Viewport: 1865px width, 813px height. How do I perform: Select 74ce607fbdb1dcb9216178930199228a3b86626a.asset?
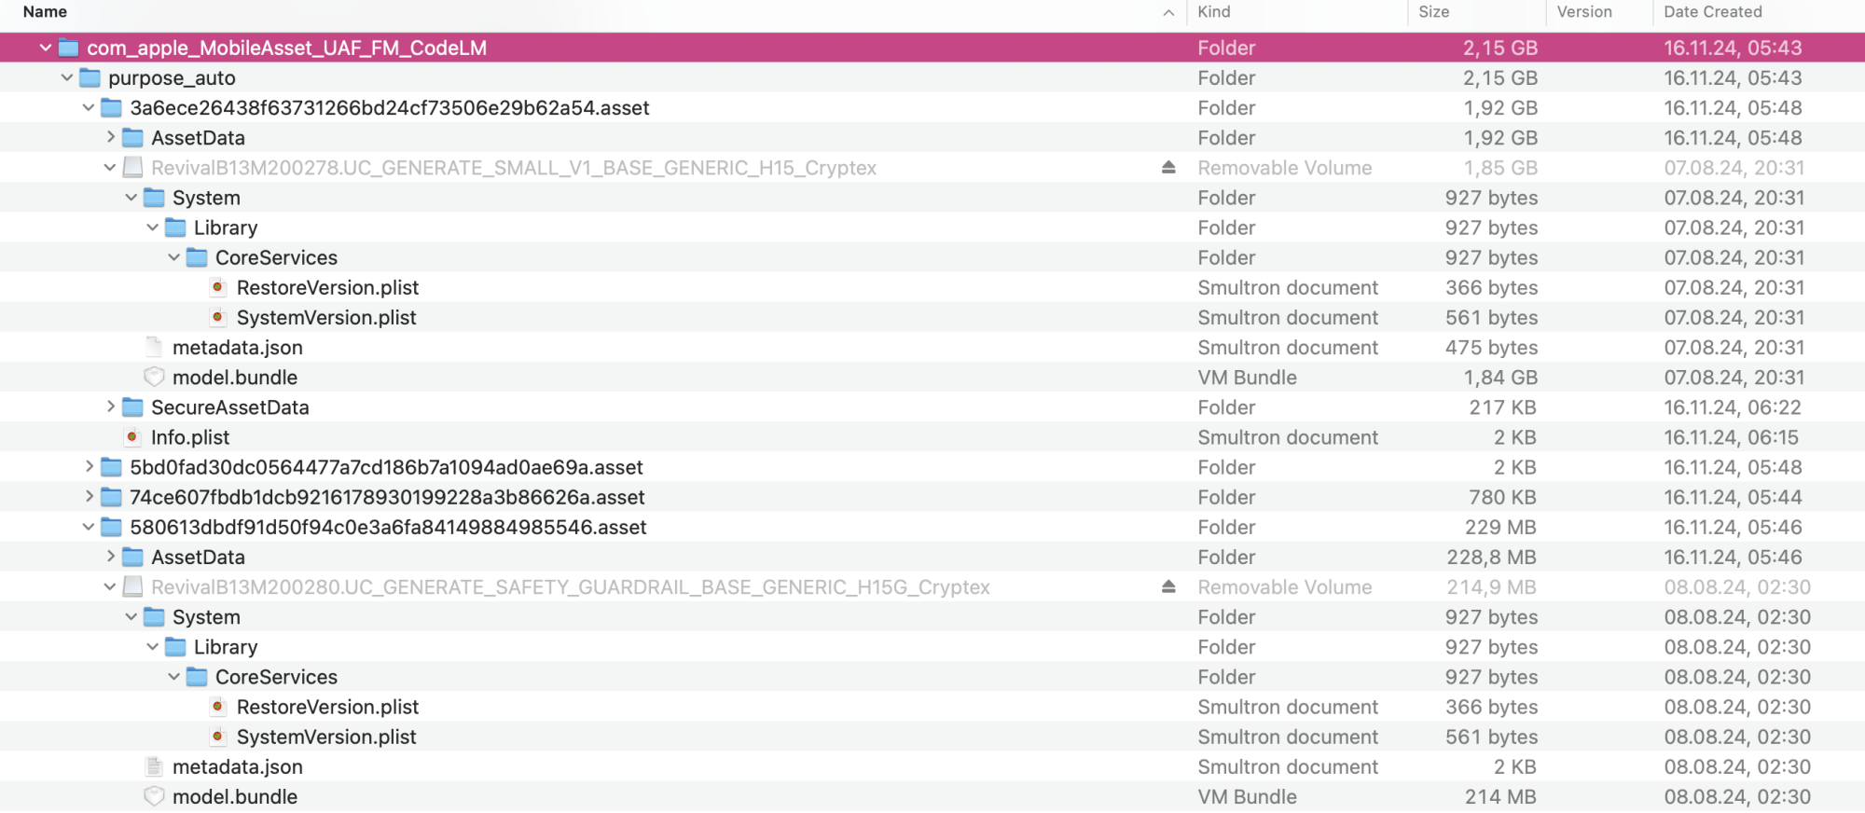(387, 496)
